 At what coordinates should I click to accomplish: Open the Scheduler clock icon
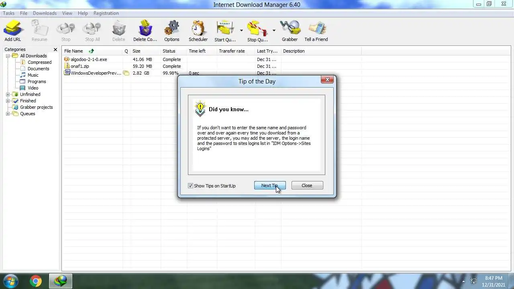(x=198, y=31)
